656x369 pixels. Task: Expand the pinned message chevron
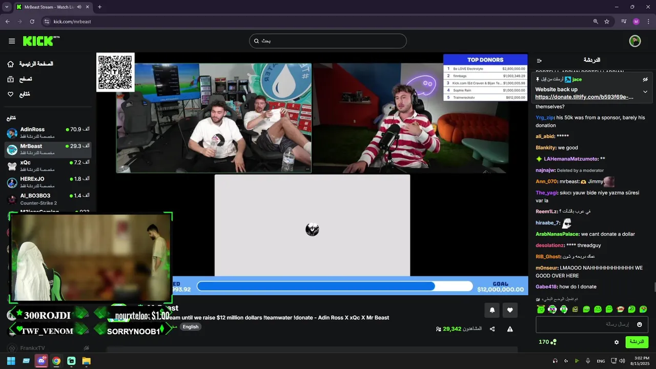coord(645,92)
